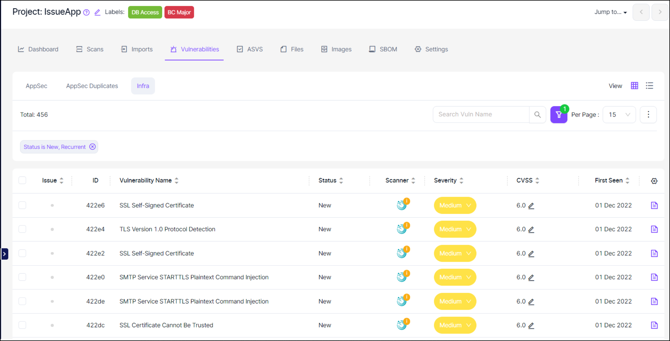
Task: Check the select-all header checkbox
Action: point(22,180)
